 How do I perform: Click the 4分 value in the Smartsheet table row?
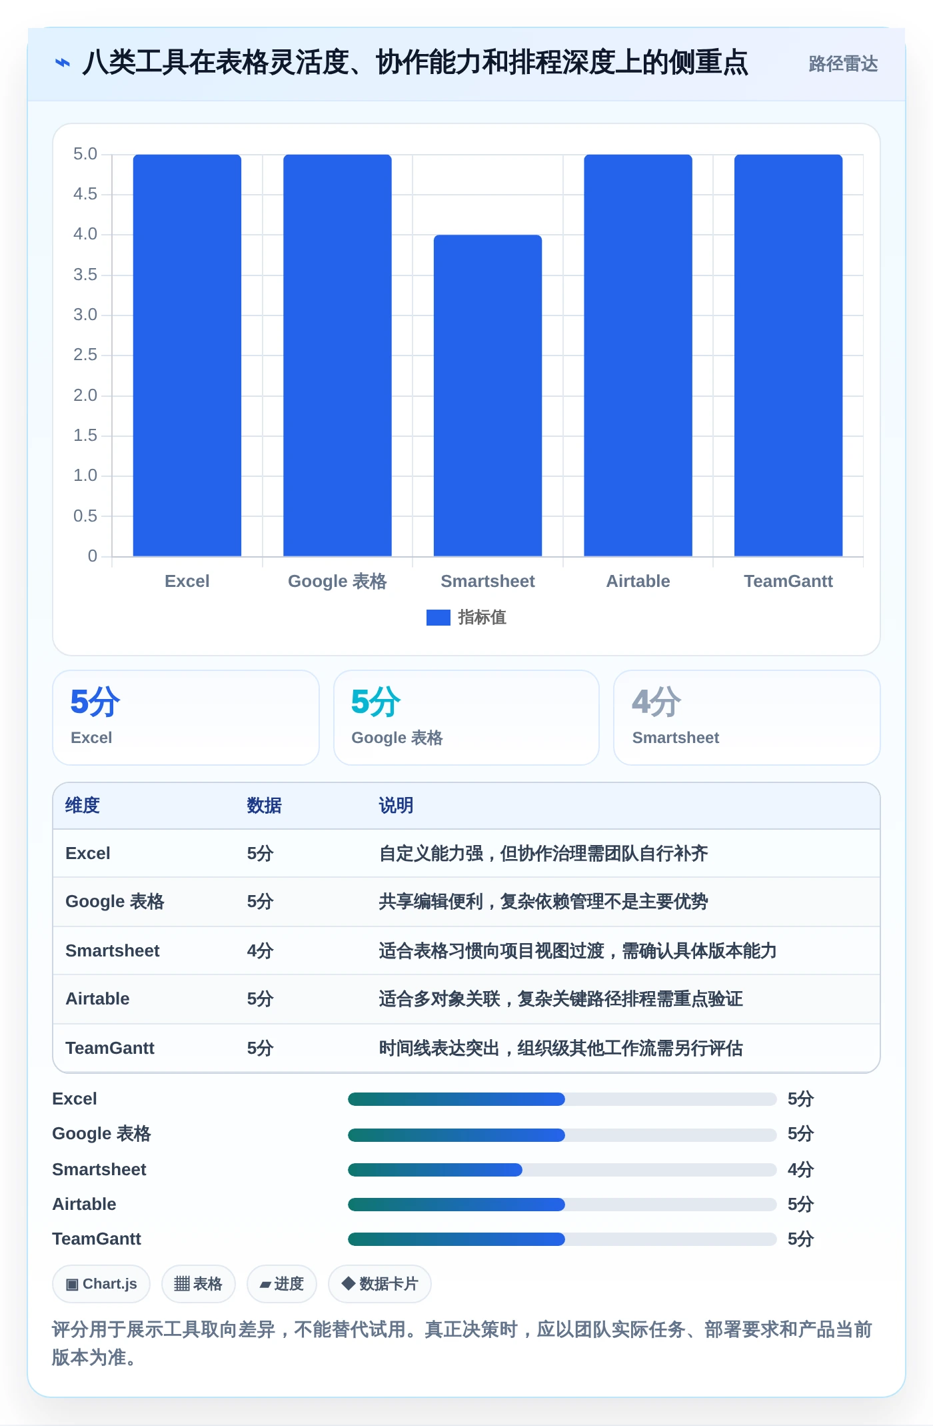[x=260, y=950]
